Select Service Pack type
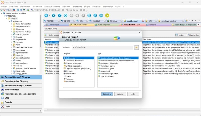The height and width of the screenshot is (116, 201). 118,71
